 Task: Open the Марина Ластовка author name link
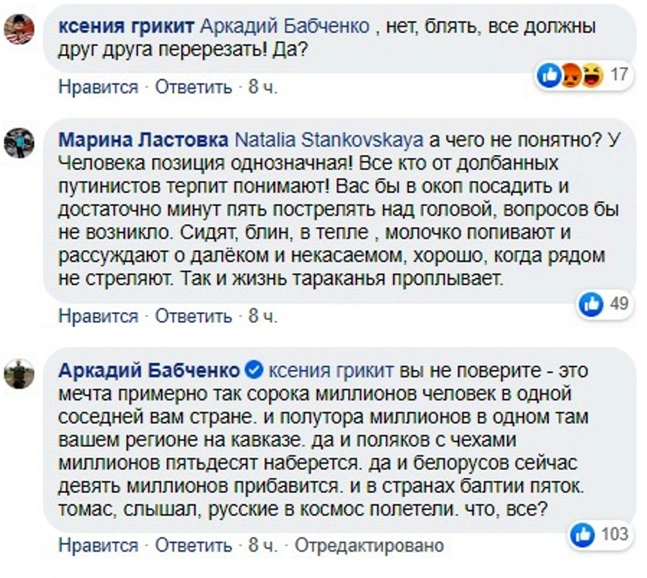(144, 141)
